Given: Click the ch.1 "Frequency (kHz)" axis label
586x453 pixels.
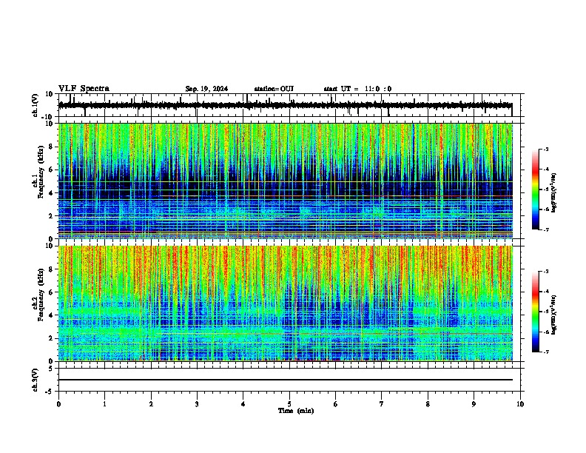Looking at the screenshot, I should pos(41,172).
